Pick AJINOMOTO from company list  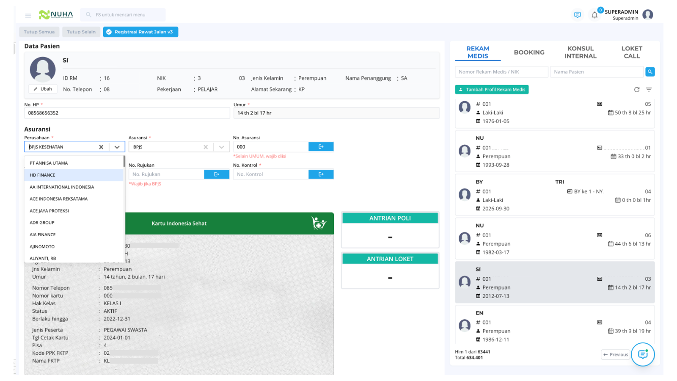coord(74,246)
